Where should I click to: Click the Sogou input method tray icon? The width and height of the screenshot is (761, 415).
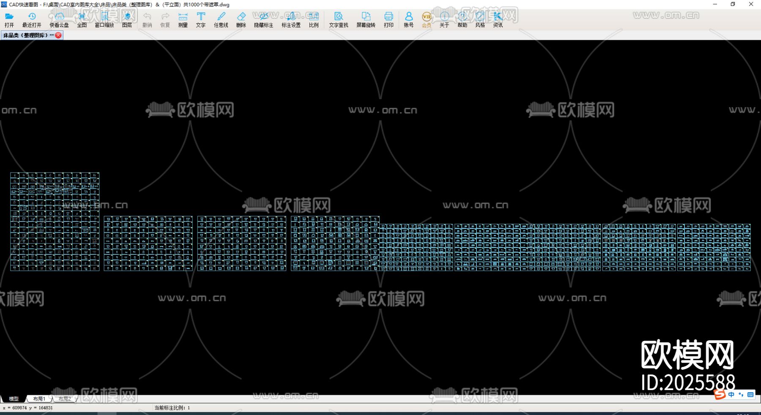pyautogui.click(x=720, y=394)
